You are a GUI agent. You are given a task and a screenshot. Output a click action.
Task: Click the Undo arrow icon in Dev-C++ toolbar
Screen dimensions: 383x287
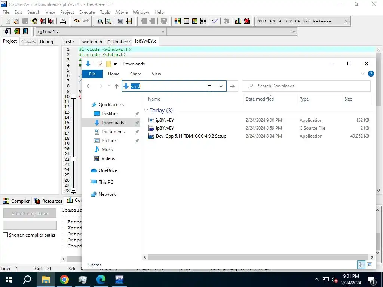77,21
